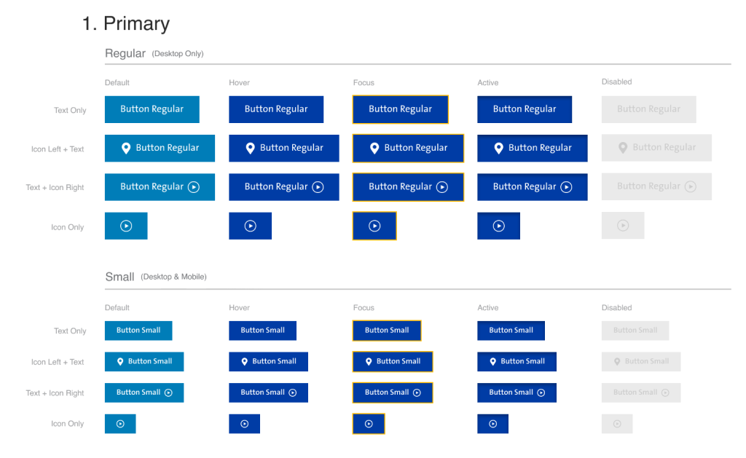Click Active Button Small with right play icon

517,393
